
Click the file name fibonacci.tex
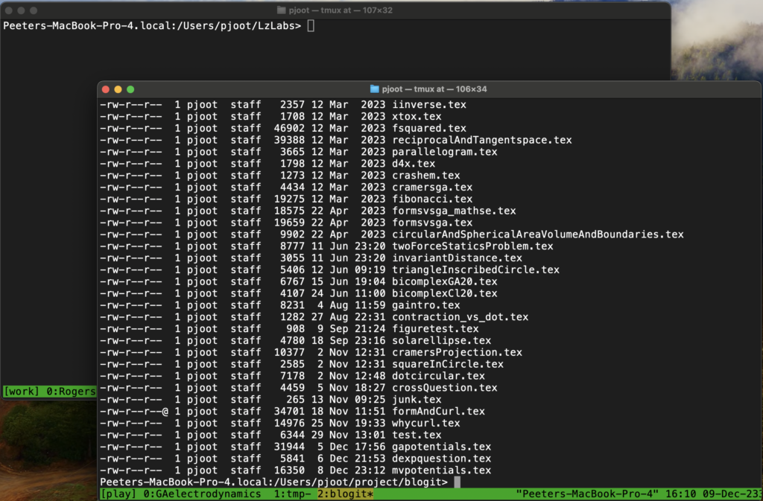[432, 199]
